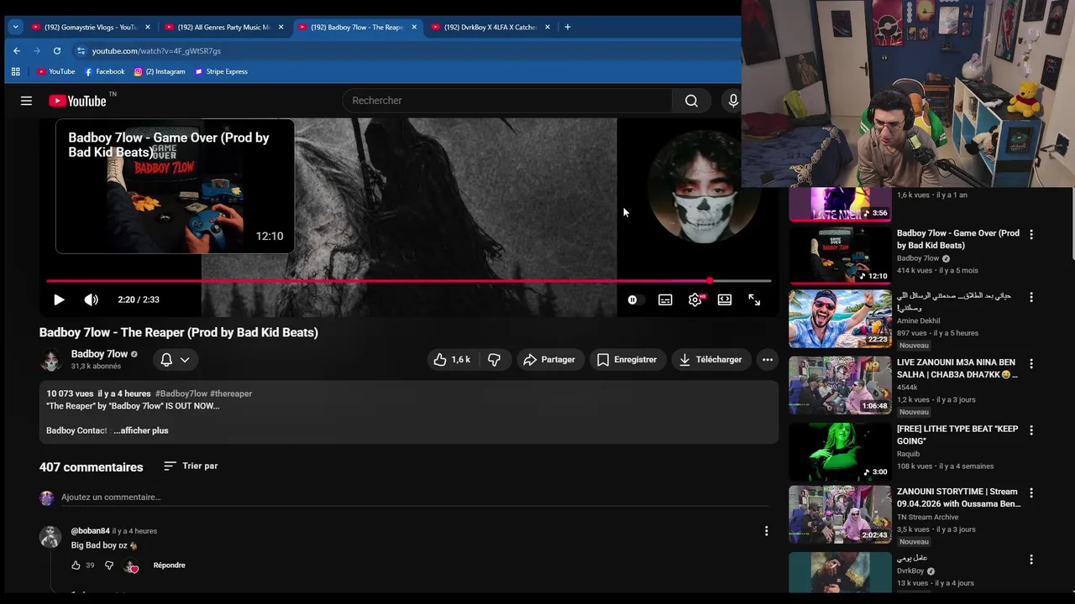Open the LIVE ZANOUNI M3A NINA video
The image size is (1075, 604).
840,385
